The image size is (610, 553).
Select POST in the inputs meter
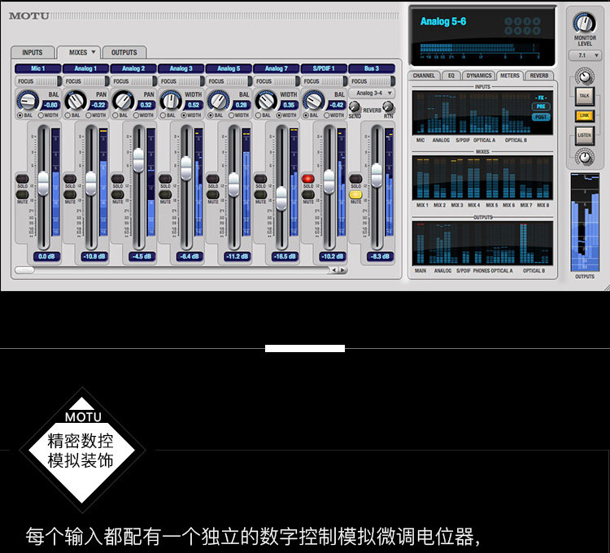541,117
